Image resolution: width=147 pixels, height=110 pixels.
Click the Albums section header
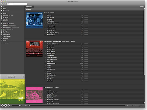(28, 9)
